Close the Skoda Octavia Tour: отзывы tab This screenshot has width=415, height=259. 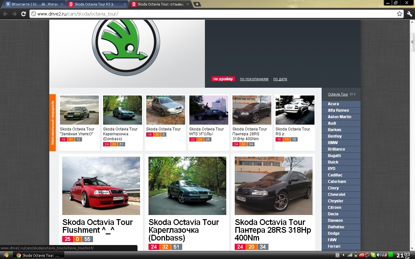188,5
